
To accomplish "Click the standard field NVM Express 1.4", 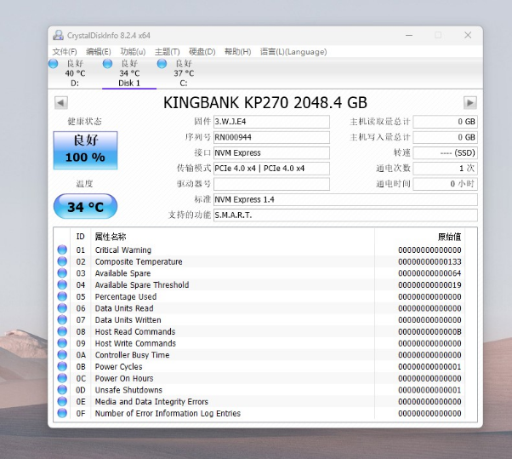I will (345, 199).
